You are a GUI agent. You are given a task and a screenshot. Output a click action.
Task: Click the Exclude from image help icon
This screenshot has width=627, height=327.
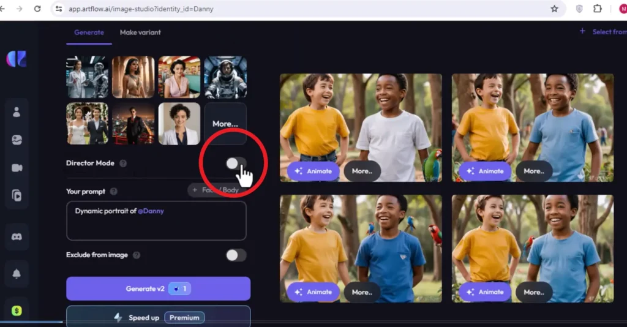pyautogui.click(x=137, y=255)
